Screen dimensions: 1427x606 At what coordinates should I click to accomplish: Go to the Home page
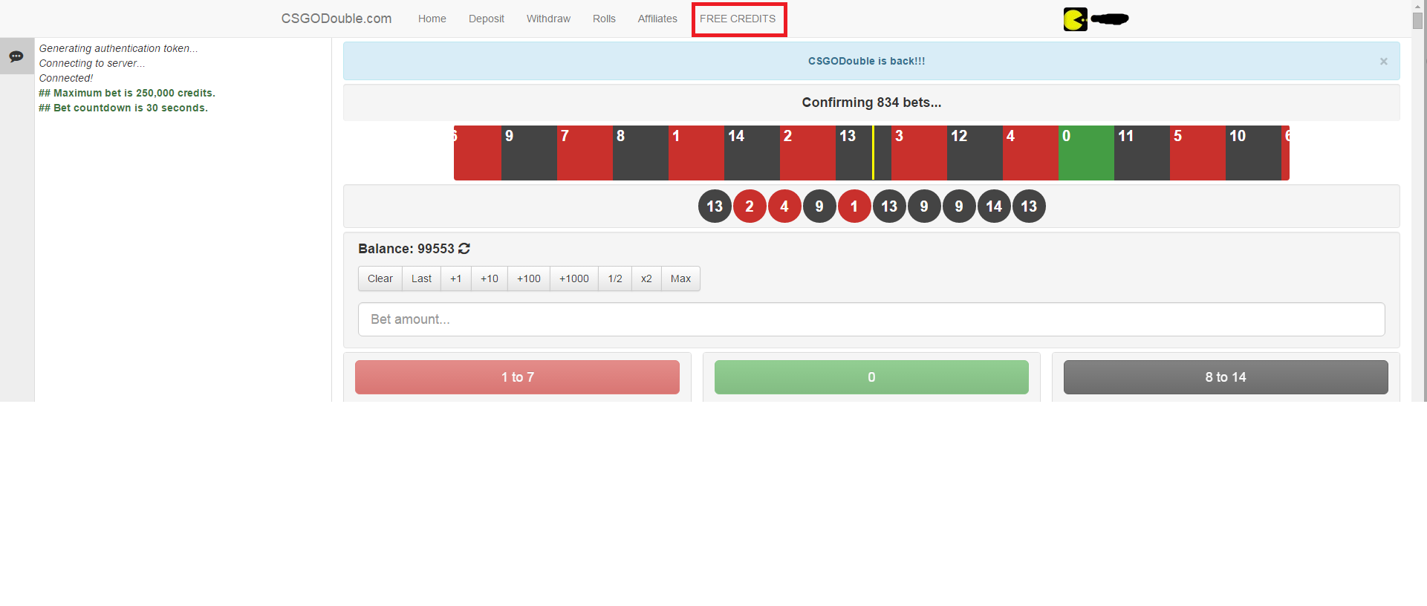[432, 19]
